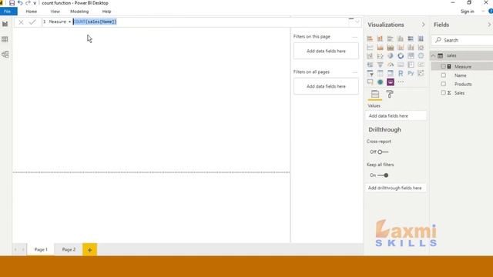Image resolution: width=493 pixels, height=277 pixels.
Task: Select the Gauge visual
Action: tap(391, 65)
